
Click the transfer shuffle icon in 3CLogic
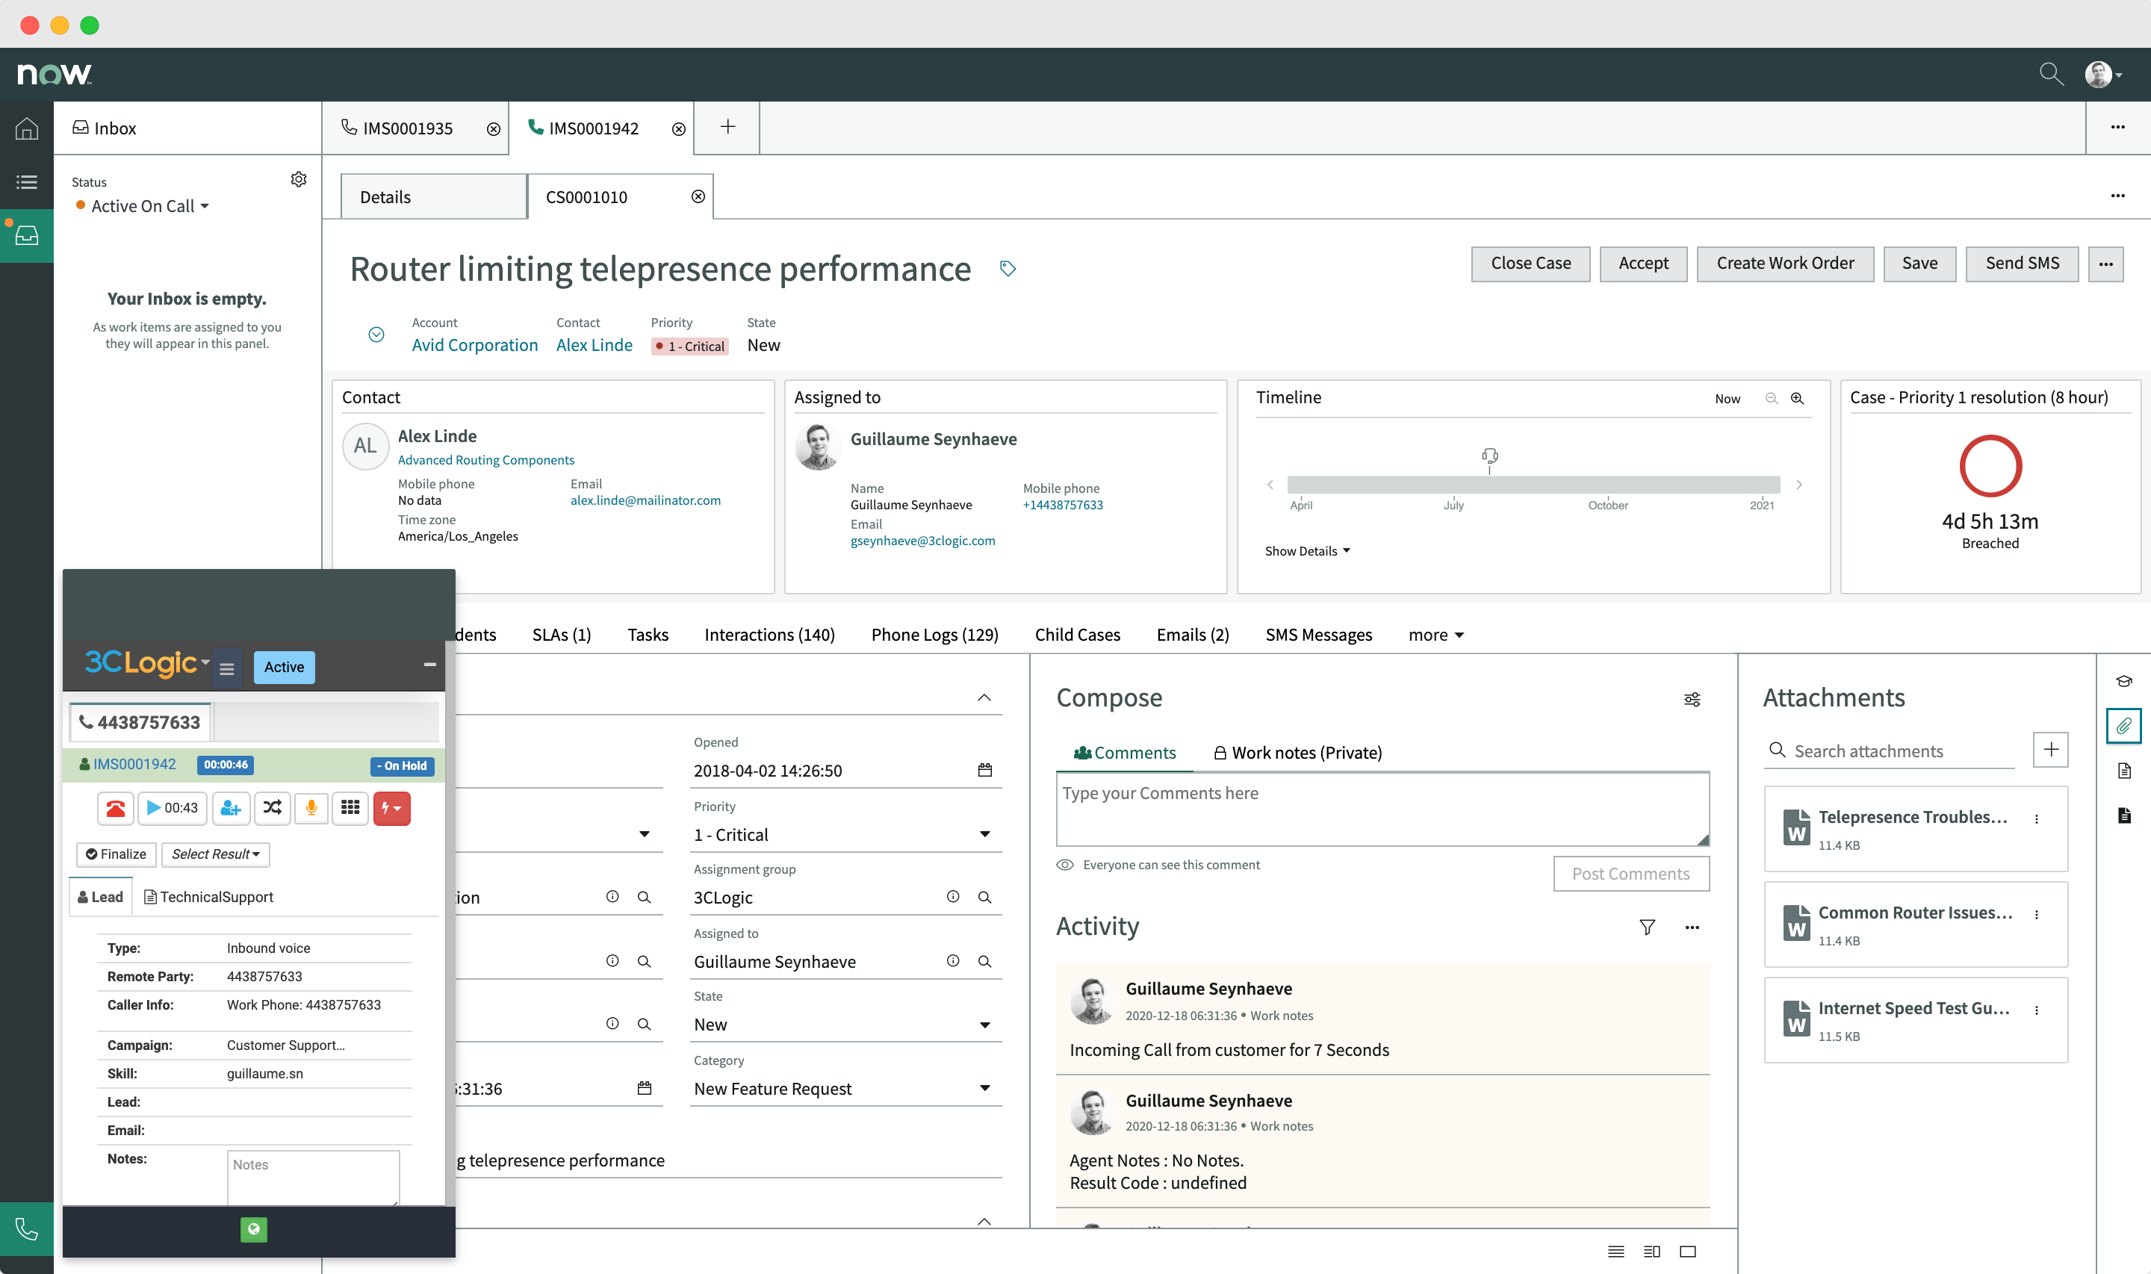(272, 808)
